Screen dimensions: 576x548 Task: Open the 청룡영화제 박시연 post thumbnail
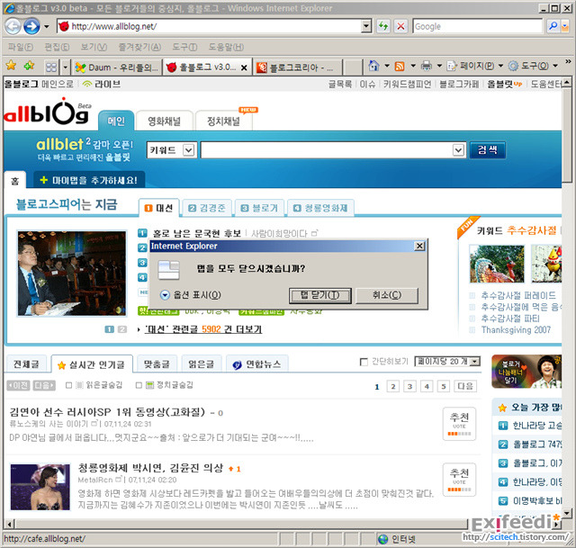(40, 487)
